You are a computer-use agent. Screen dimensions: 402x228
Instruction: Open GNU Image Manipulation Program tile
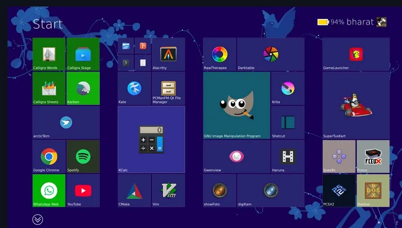coord(237,105)
